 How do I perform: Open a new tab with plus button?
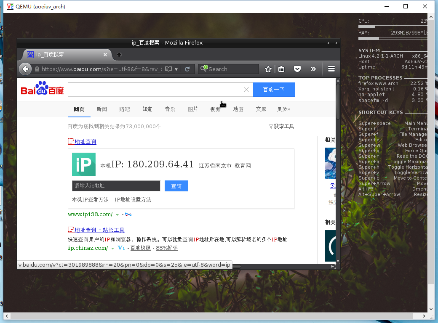119,55
